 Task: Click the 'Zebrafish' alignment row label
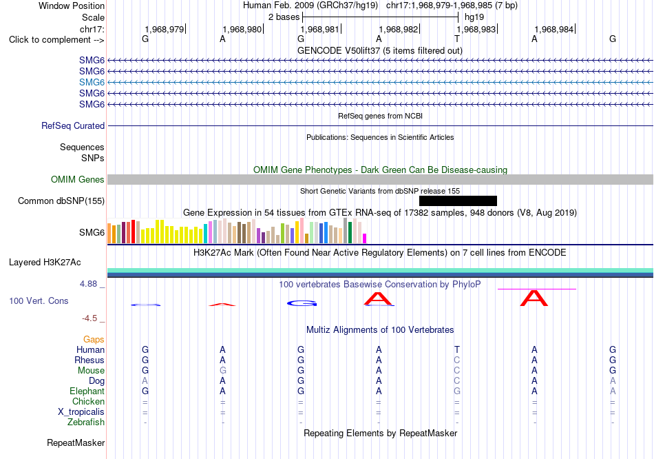point(86,422)
